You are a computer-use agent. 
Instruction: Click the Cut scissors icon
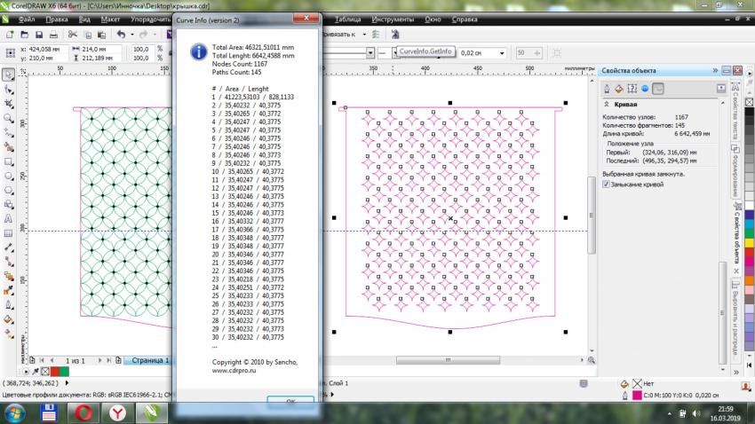point(75,35)
